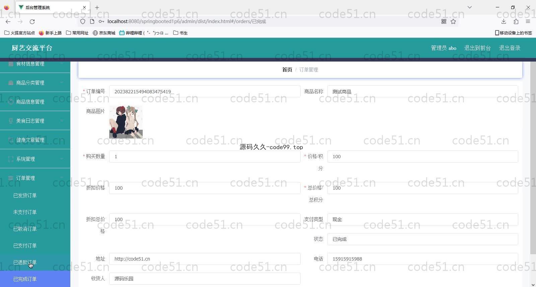
Task: Expand the 食材信息管理 menu arrow
Action: coord(62,64)
